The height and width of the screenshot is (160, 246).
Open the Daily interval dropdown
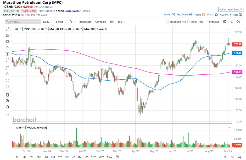(x=48, y=22)
